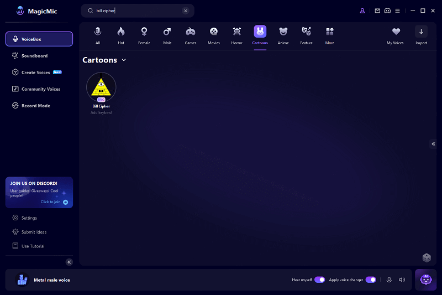This screenshot has width=442, height=295.
Task: Click Metal male voice label
Action: (x=52, y=280)
